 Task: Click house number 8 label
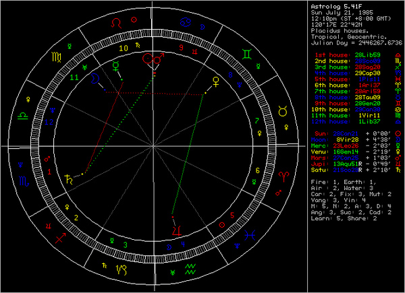click(230, 75)
